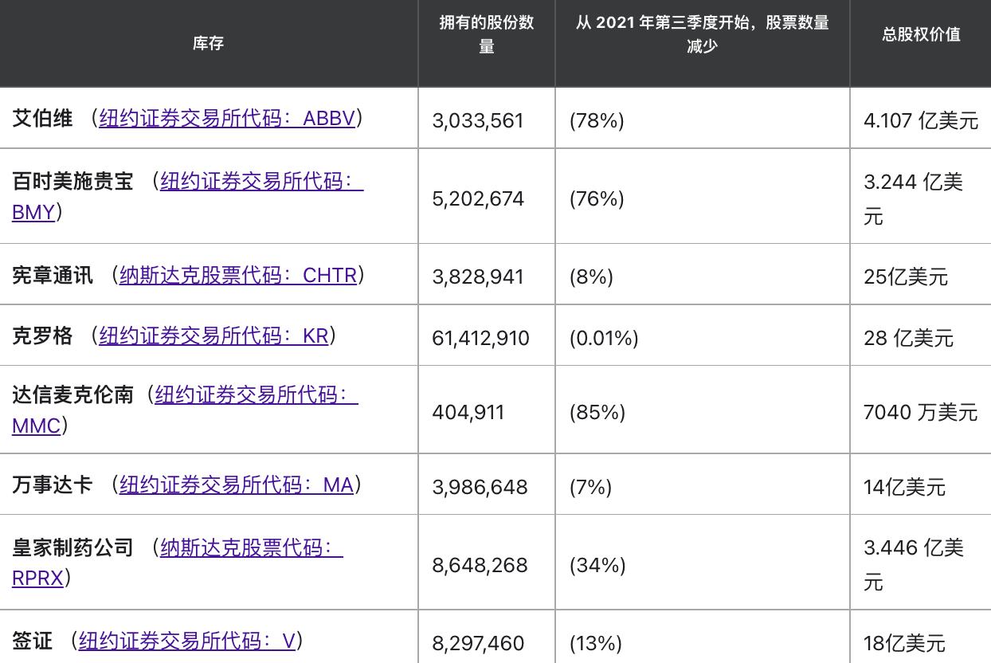Open the KR ticker link
Screen dimensions: 991x663
click(213, 335)
